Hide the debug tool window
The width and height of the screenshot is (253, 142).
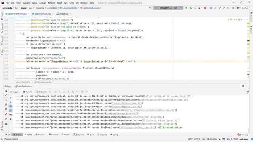[247, 86]
